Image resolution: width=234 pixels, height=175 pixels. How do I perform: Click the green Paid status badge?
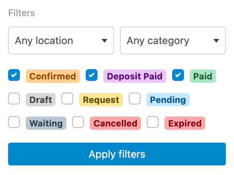[203, 76]
